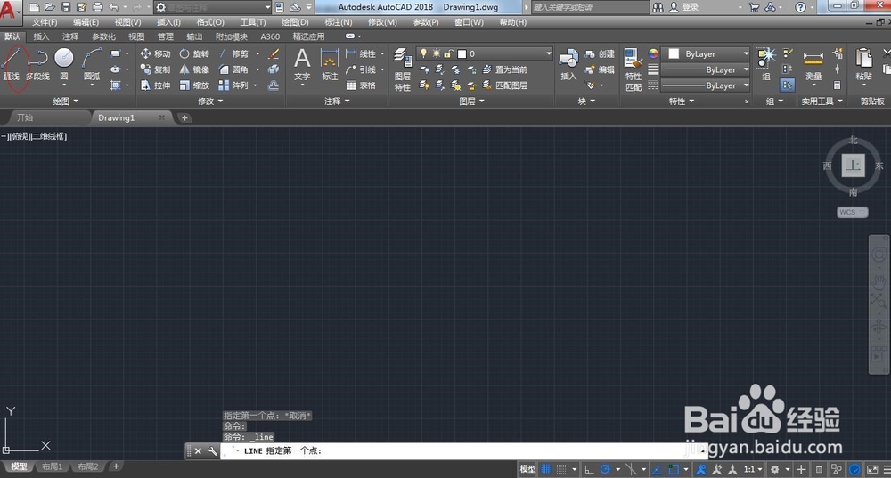Screen dimensions: 891x478
Task: Select the 圆 (Circle) tool
Action: (x=64, y=65)
